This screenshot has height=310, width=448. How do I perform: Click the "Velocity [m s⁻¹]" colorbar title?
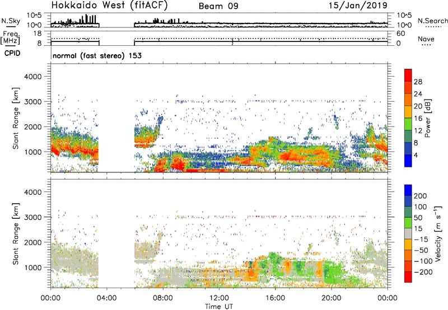click(x=438, y=233)
